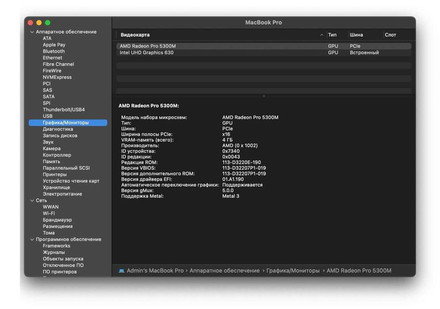Select Хранилище in the sidebar

pos(57,187)
